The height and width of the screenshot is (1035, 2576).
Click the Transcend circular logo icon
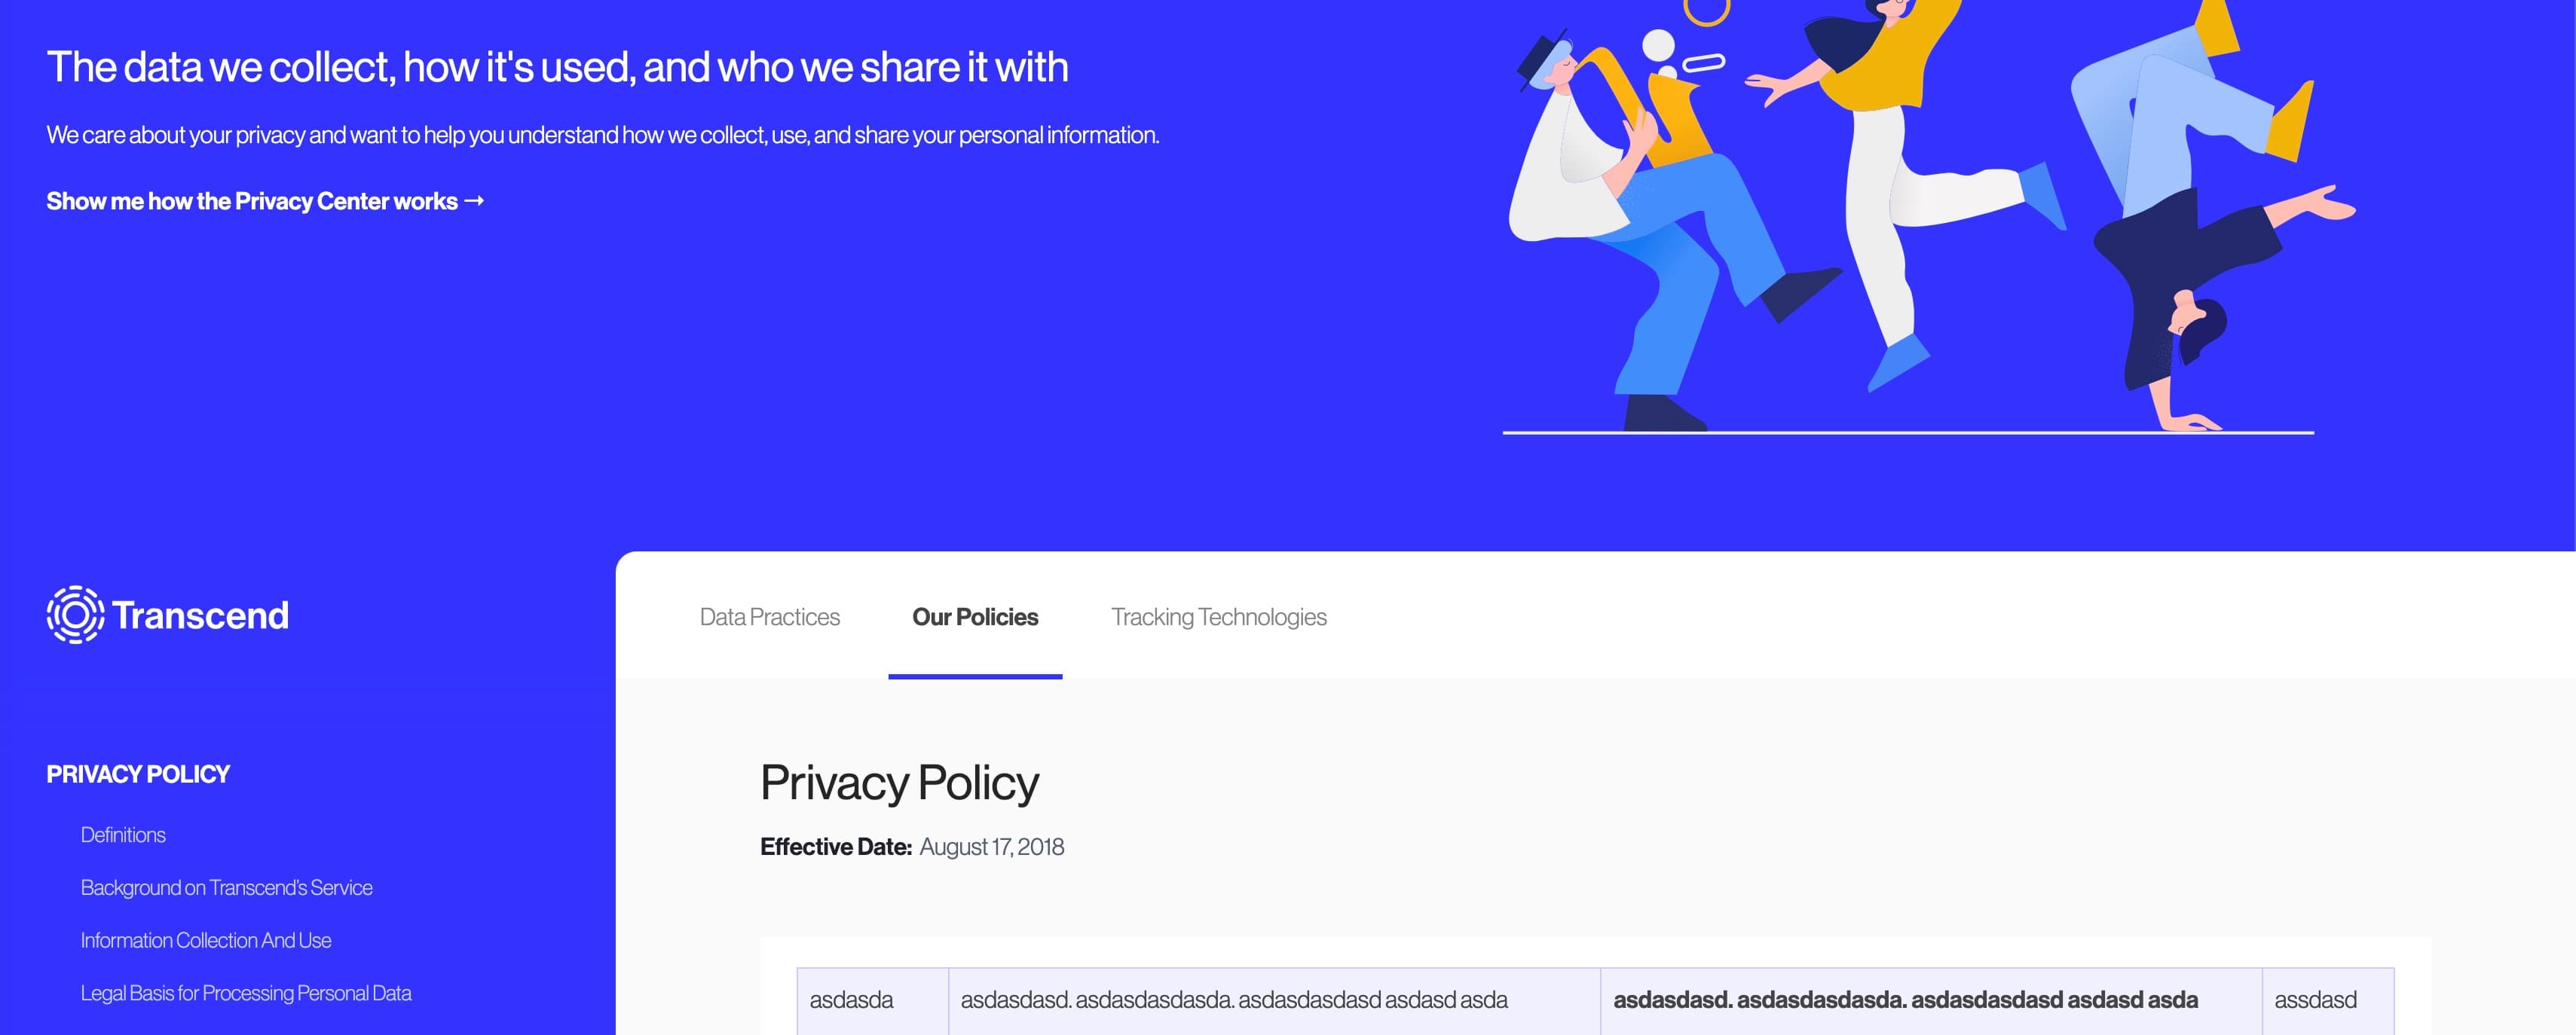point(75,615)
